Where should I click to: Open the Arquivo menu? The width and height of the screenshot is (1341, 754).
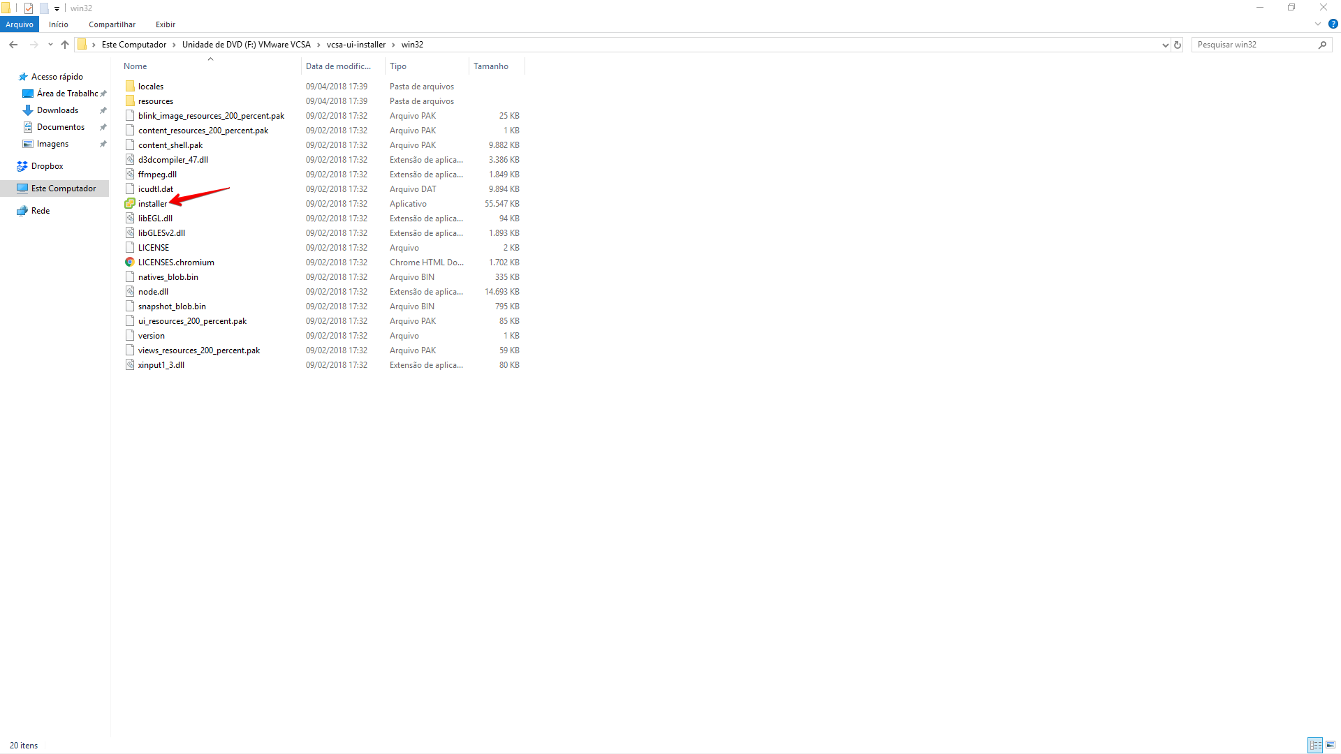pos(20,24)
